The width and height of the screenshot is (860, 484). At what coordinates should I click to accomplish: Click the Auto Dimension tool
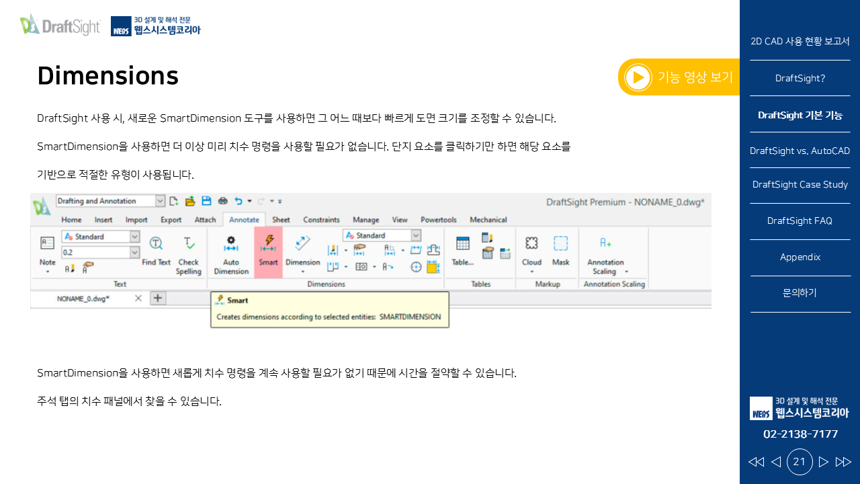pos(231,255)
